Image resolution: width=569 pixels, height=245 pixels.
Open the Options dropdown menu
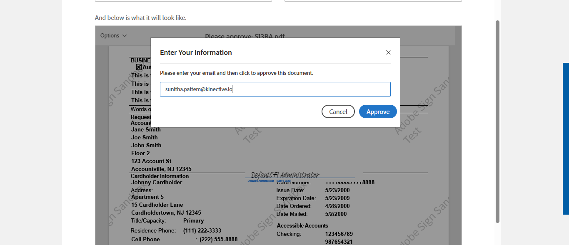113,35
